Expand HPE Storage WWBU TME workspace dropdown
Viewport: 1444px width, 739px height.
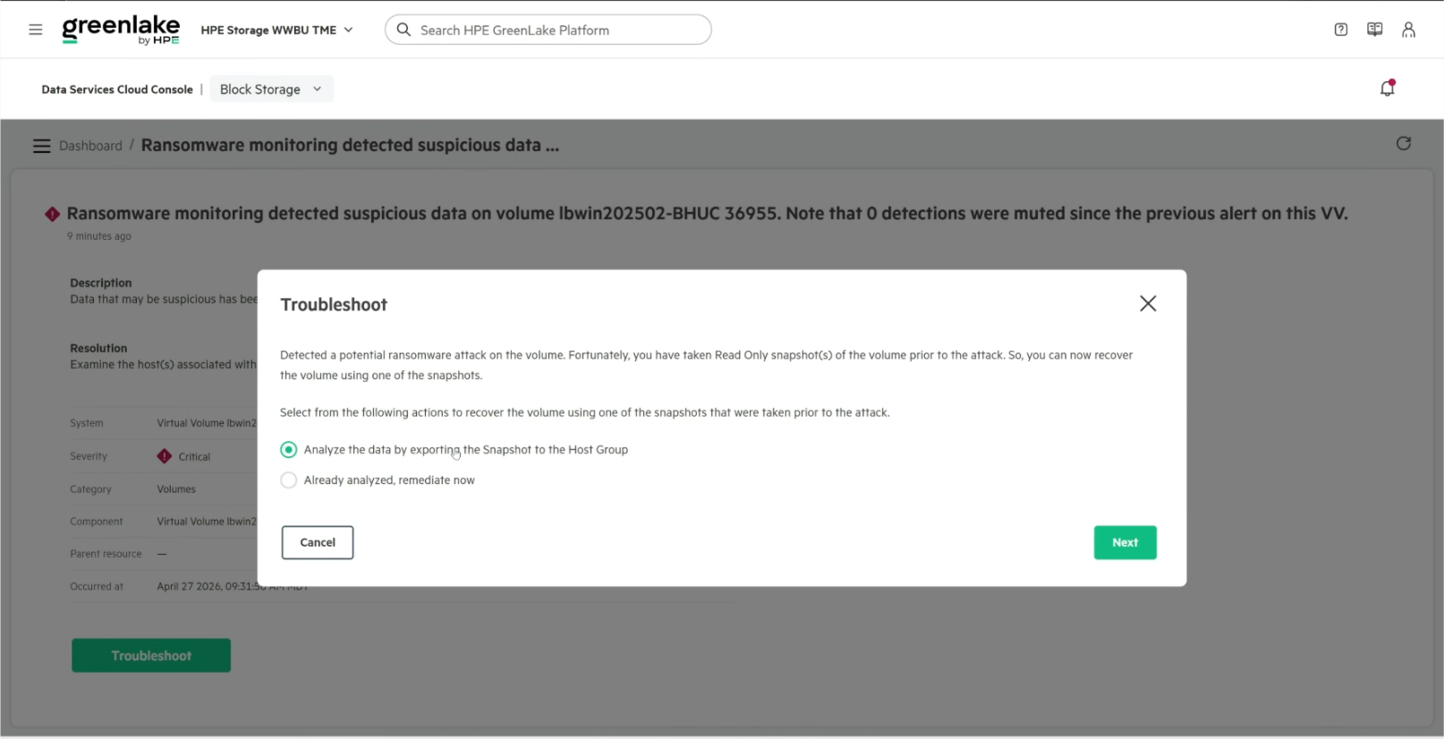coord(276,30)
